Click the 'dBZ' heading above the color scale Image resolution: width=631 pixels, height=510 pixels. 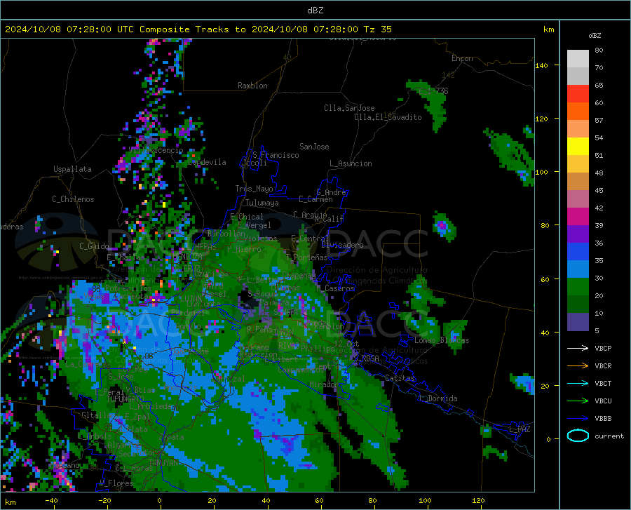pyautogui.click(x=595, y=35)
